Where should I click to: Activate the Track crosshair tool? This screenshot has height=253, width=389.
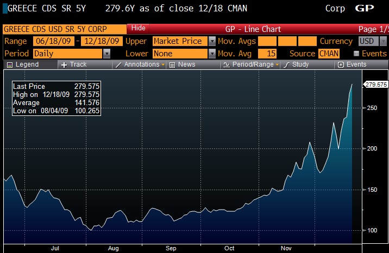[x=73, y=64]
